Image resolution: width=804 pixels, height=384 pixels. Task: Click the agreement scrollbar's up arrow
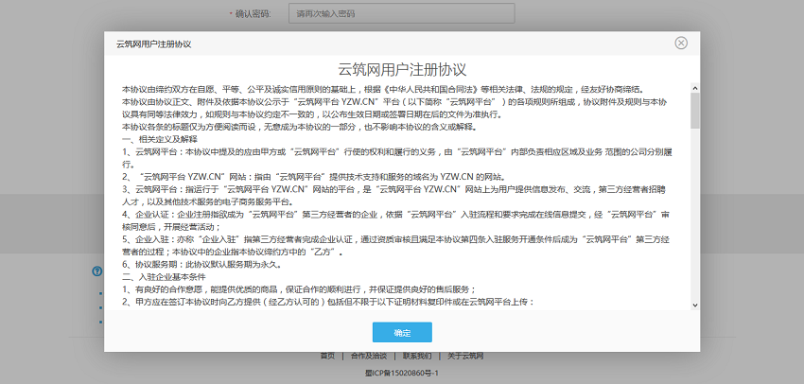695,88
